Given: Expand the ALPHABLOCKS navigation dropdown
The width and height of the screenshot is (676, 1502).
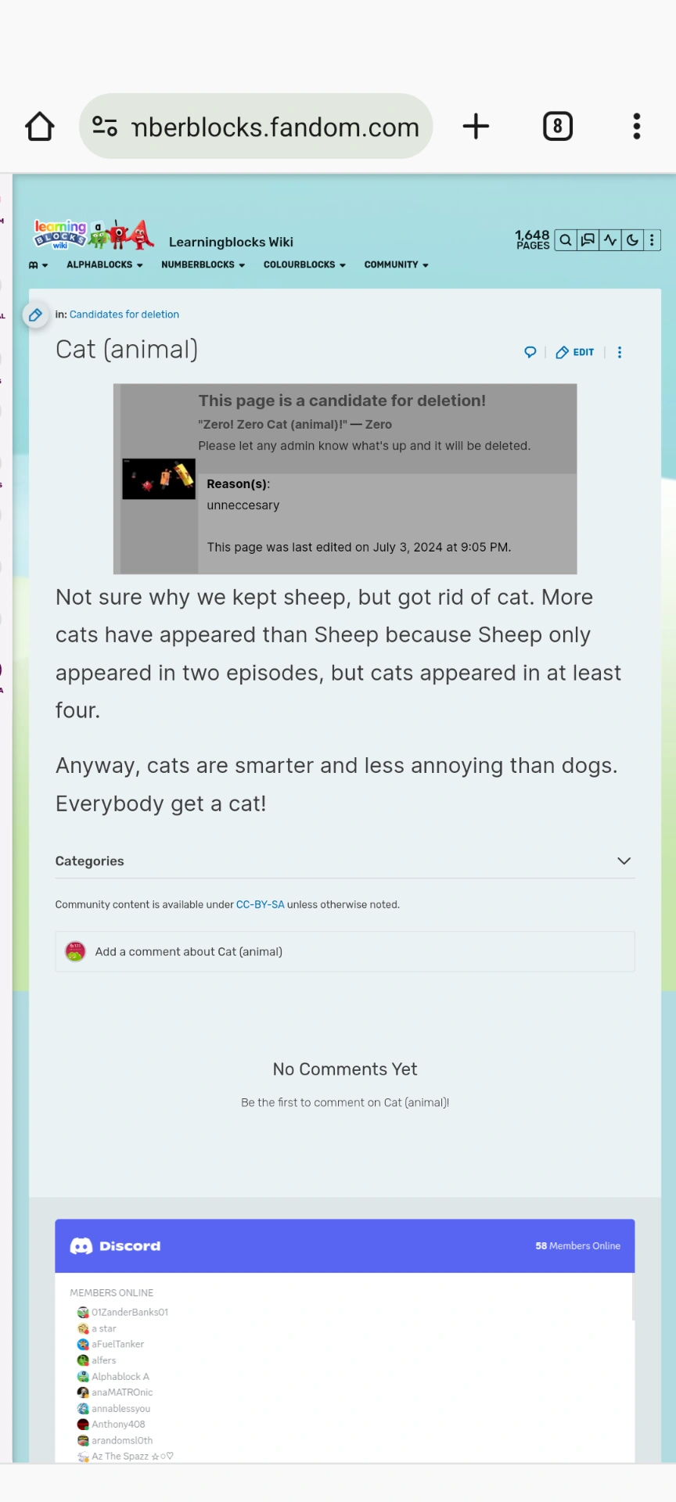Looking at the screenshot, I should click(103, 264).
